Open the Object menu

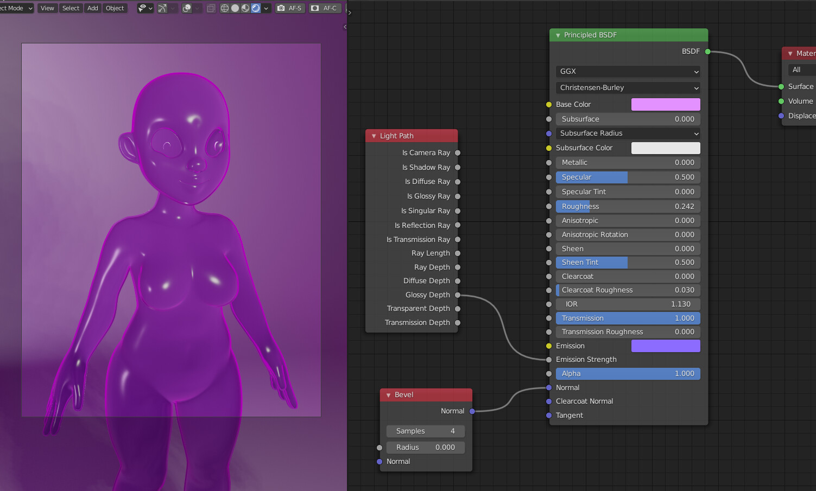click(115, 8)
